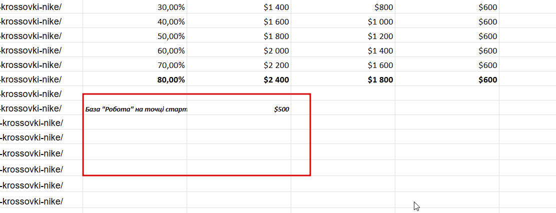Select the bold 80,00% cell
Viewport: 556px width, 213px height.
point(135,79)
